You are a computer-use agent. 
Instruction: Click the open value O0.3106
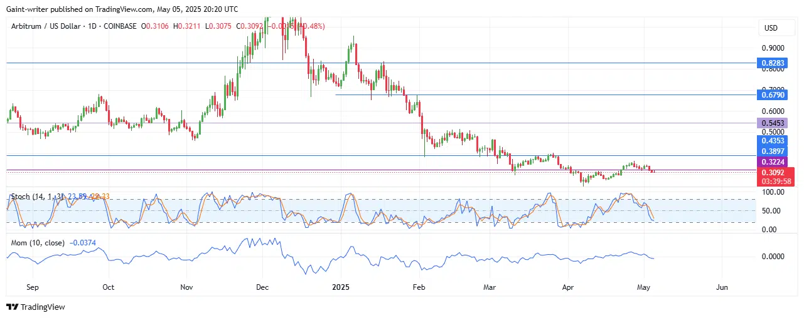click(156, 26)
